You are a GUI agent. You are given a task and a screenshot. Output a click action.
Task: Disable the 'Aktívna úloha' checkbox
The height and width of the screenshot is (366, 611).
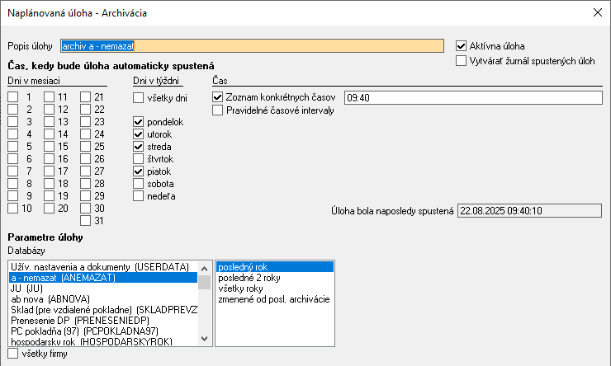(x=462, y=46)
